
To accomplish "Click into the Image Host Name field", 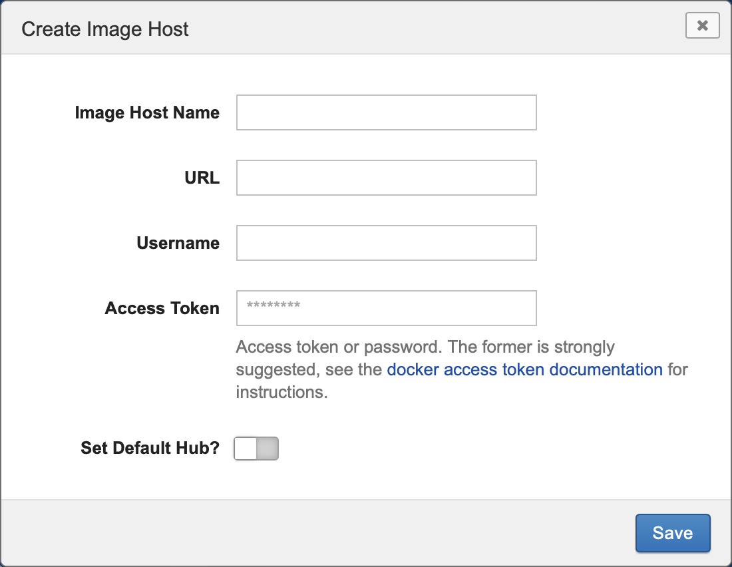I will 386,112.
